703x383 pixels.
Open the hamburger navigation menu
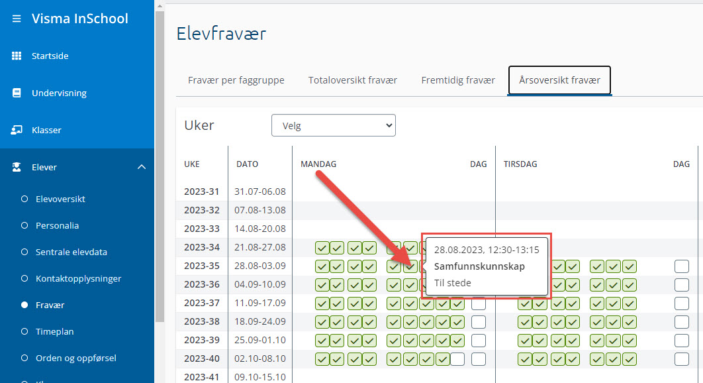(x=17, y=19)
